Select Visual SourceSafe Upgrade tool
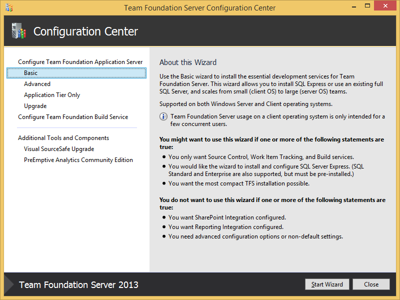The image size is (400, 300). (59, 149)
